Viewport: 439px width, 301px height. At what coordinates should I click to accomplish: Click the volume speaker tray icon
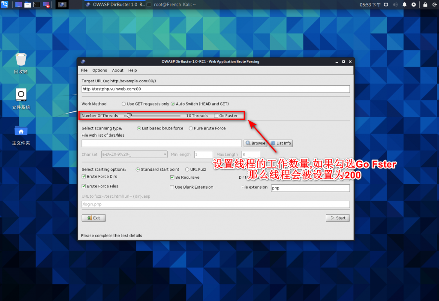[x=395, y=5]
